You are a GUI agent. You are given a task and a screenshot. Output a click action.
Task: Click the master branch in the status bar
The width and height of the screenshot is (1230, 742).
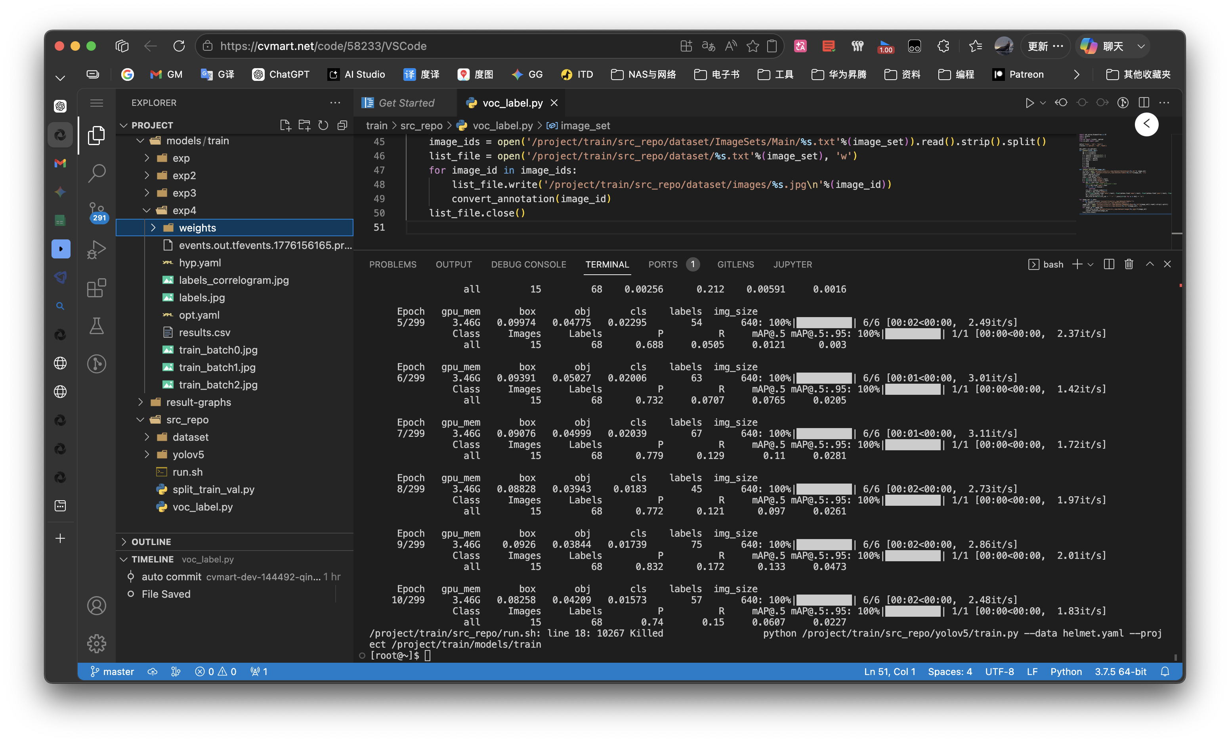pyautogui.click(x=112, y=671)
